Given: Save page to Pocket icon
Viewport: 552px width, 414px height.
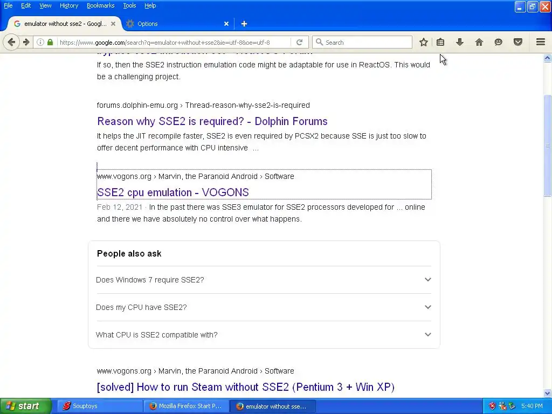Looking at the screenshot, I should pyautogui.click(x=518, y=42).
